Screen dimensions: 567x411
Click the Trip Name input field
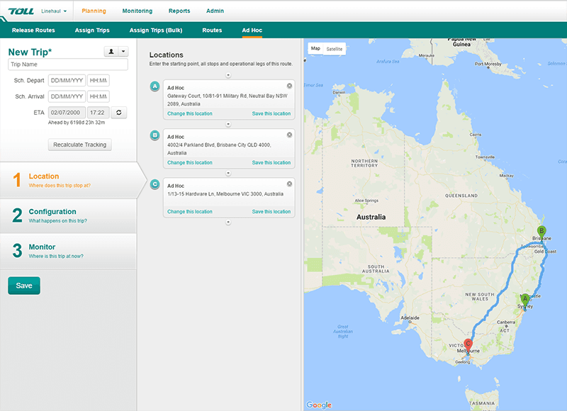67,64
